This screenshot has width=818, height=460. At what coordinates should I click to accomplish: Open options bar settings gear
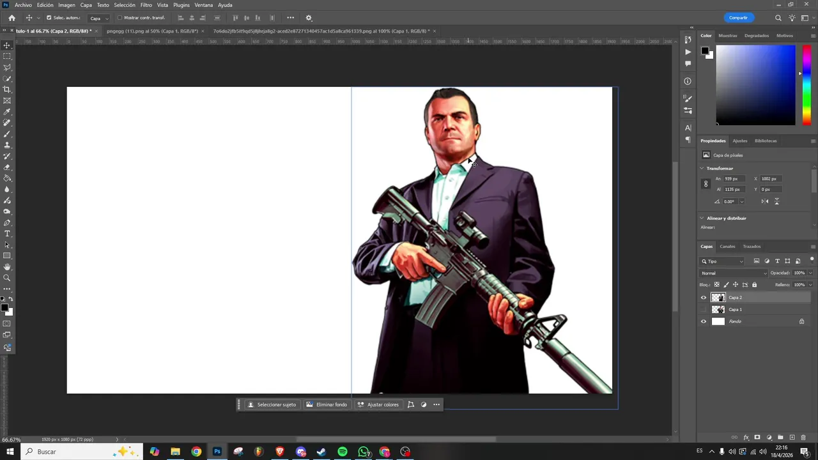tap(309, 18)
